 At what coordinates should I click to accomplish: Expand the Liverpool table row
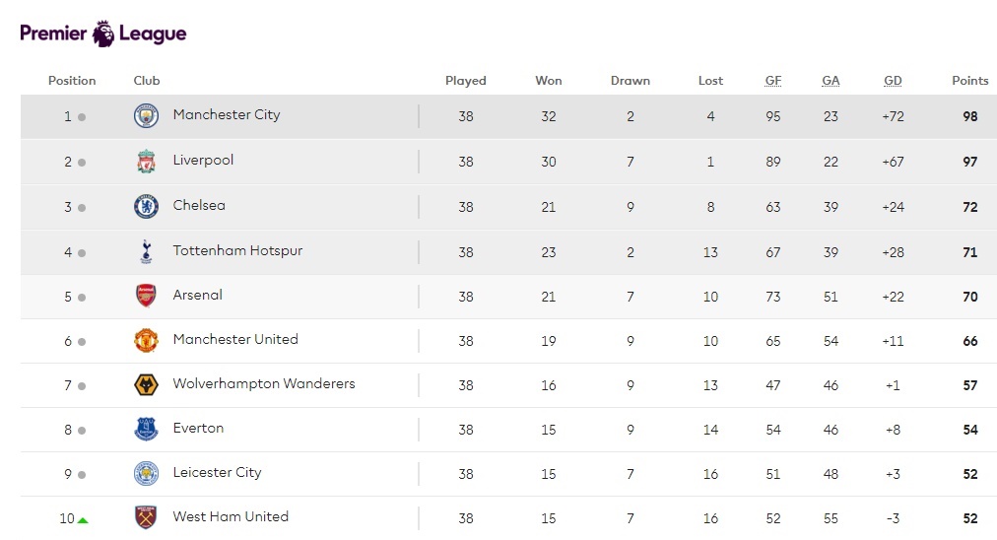tap(508, 162)
